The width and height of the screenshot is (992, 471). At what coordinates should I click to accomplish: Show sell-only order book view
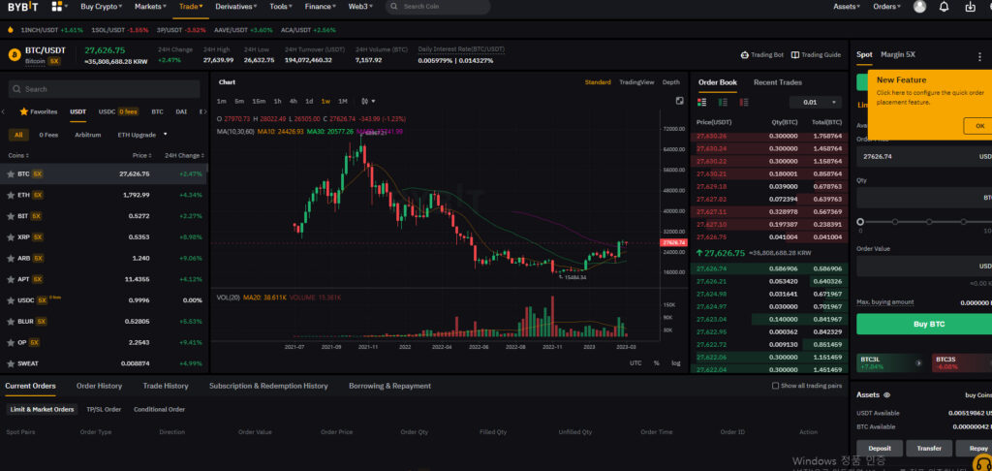[x=744, y=102]
